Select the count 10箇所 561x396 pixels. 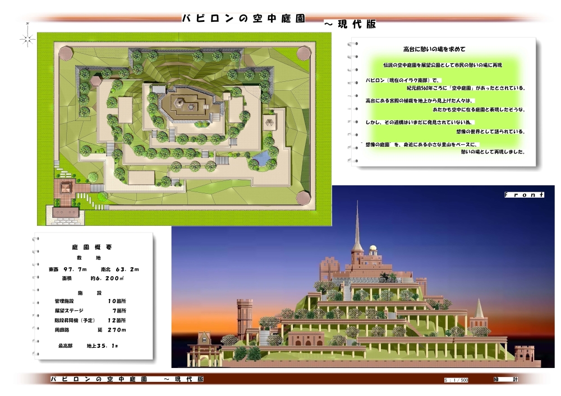(117, 301)
